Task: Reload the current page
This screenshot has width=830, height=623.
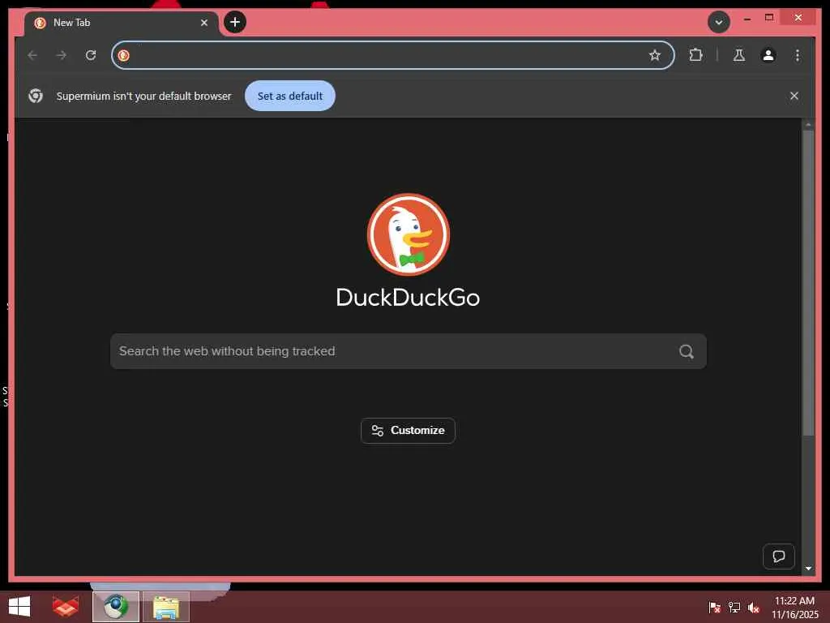Action: point(91,55)
